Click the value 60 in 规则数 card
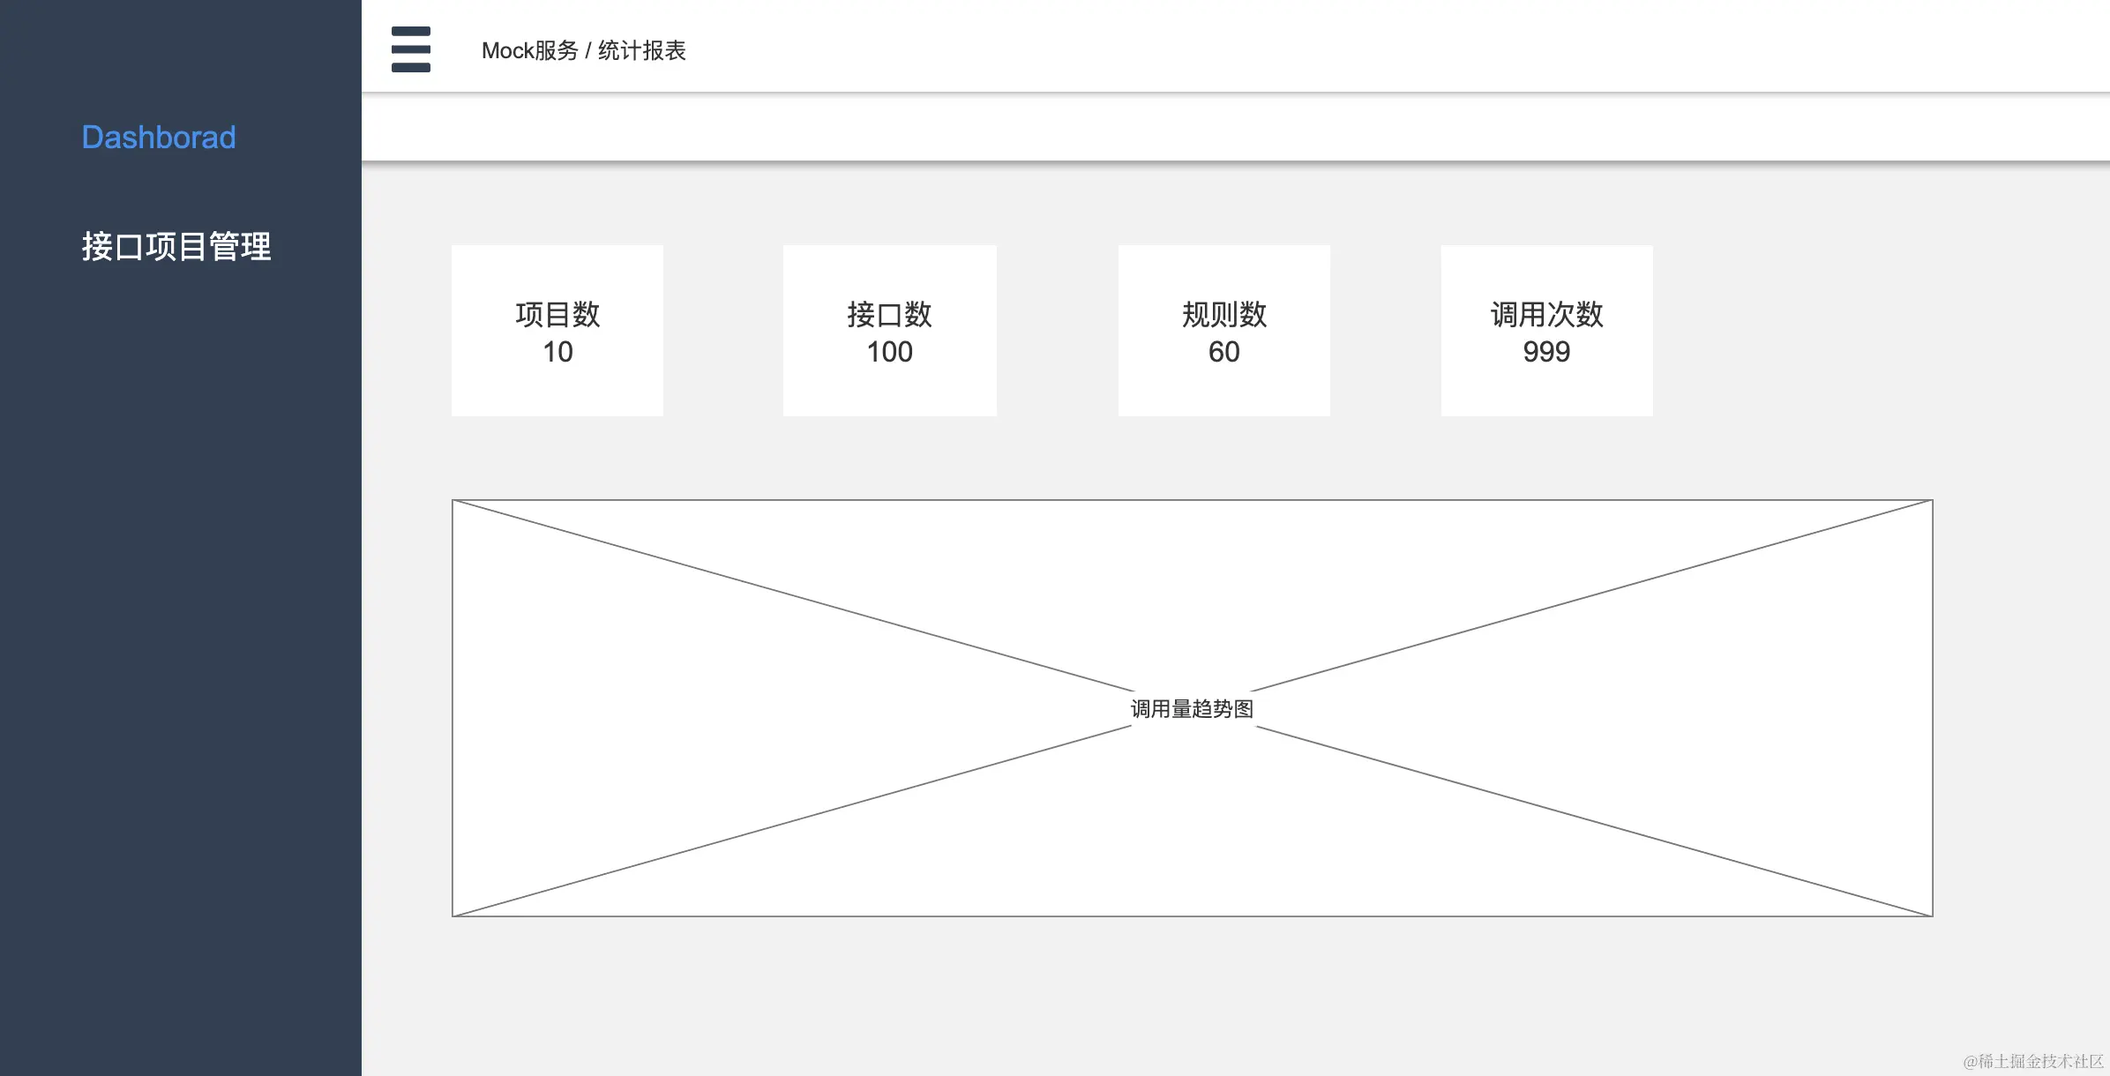 click(1223, 352)
